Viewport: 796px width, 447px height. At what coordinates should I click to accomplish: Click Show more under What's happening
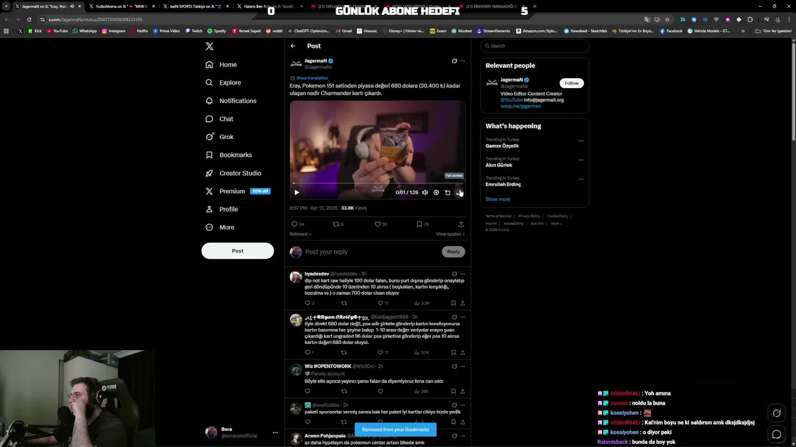(497, 199)
